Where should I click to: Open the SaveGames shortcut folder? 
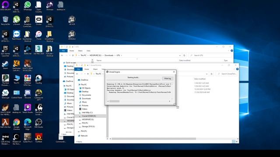28,36
